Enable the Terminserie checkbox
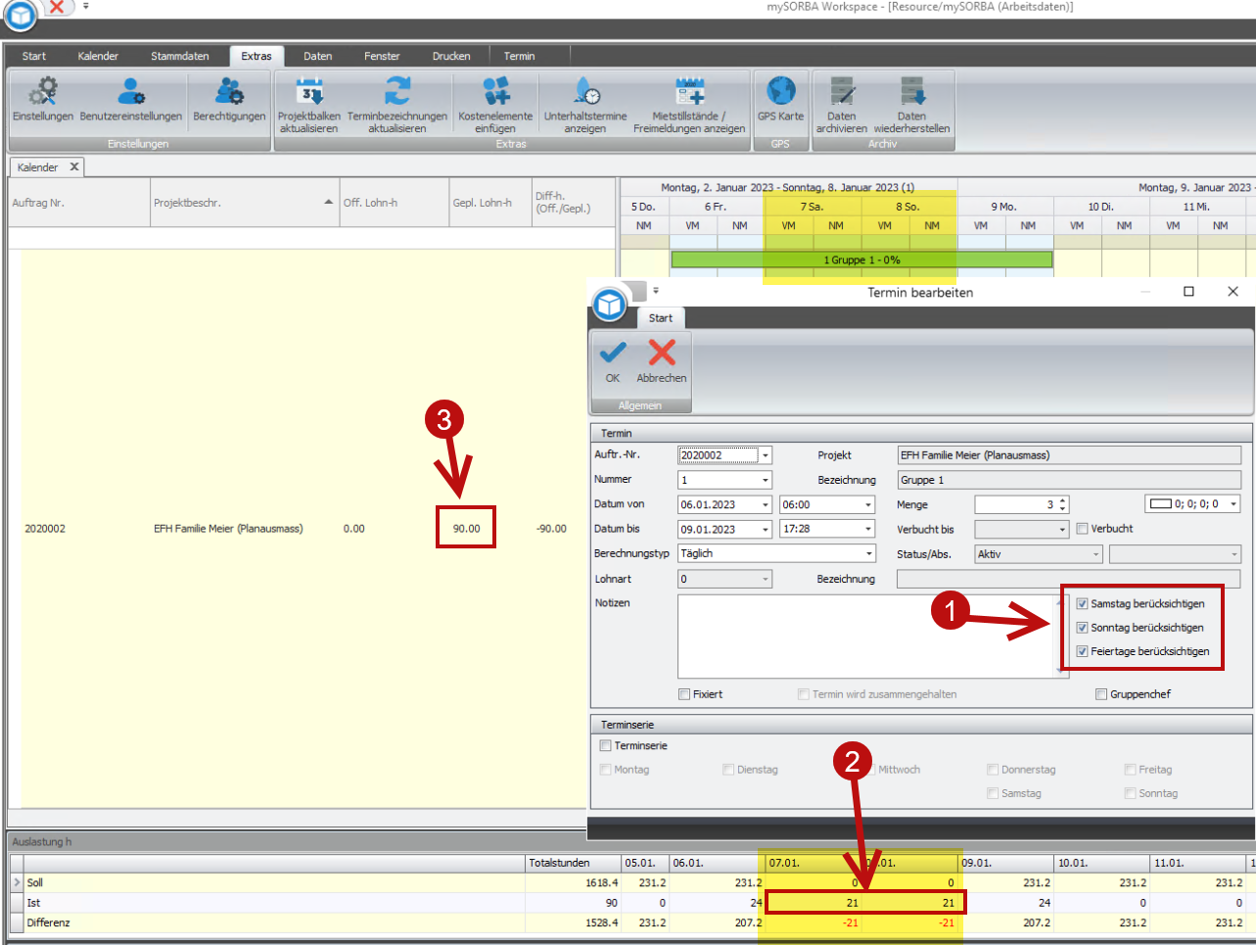This screenshot has width=1256, height=945. (605, 746)
